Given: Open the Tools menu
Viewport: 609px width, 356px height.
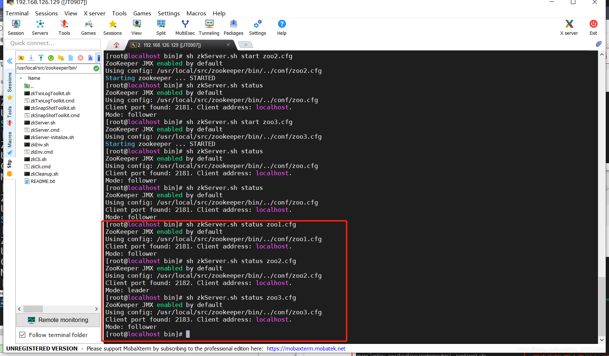Looking at the screenshot, I should coord(119,13).
